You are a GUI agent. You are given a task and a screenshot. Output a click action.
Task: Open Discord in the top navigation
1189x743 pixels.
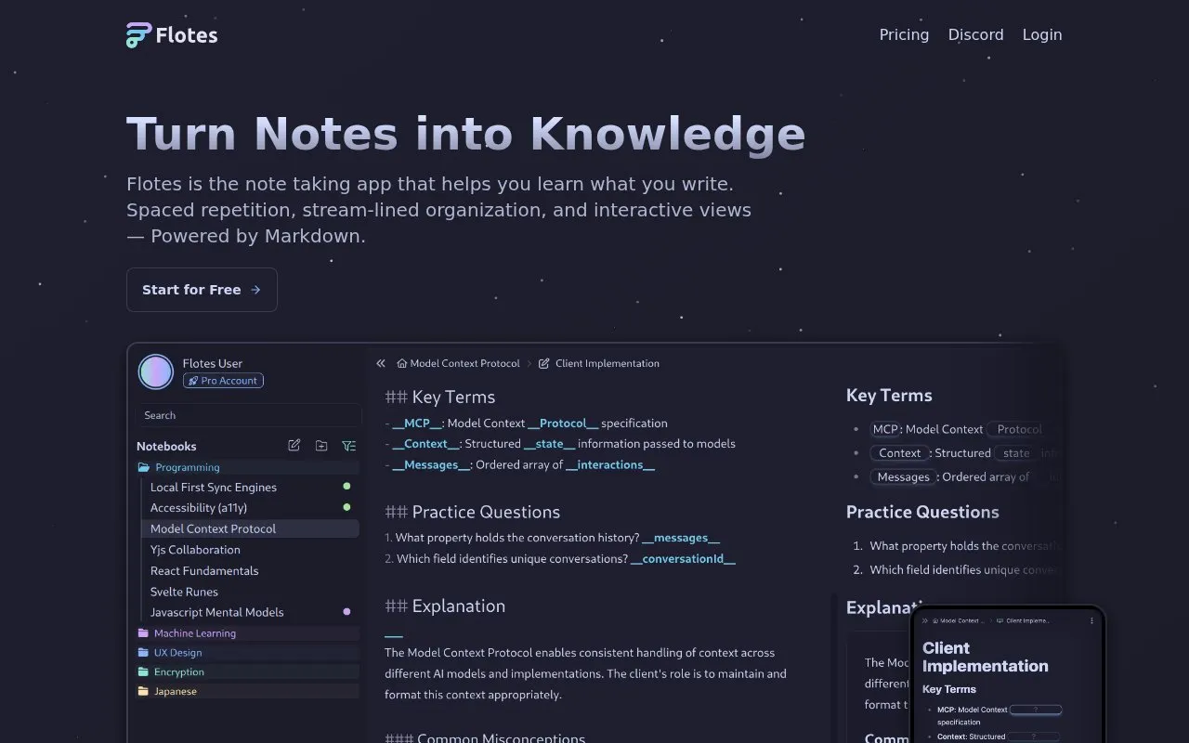975,34
